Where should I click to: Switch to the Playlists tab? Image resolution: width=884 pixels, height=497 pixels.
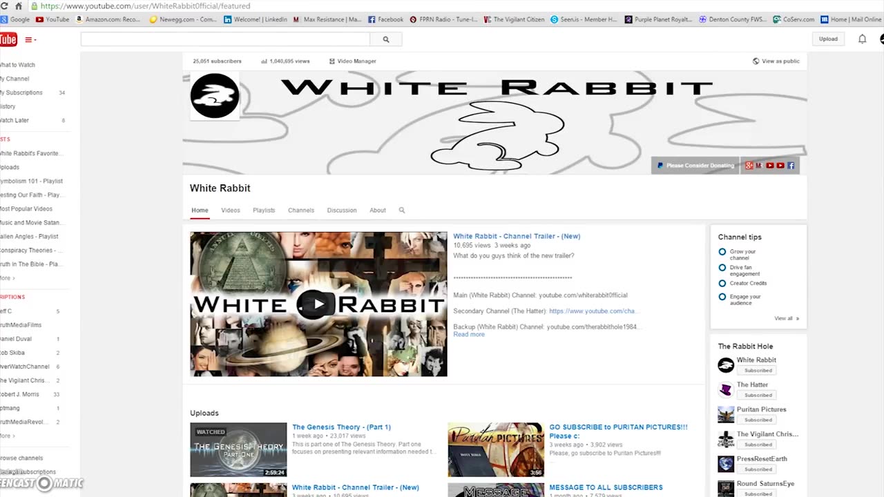(264, 211)
